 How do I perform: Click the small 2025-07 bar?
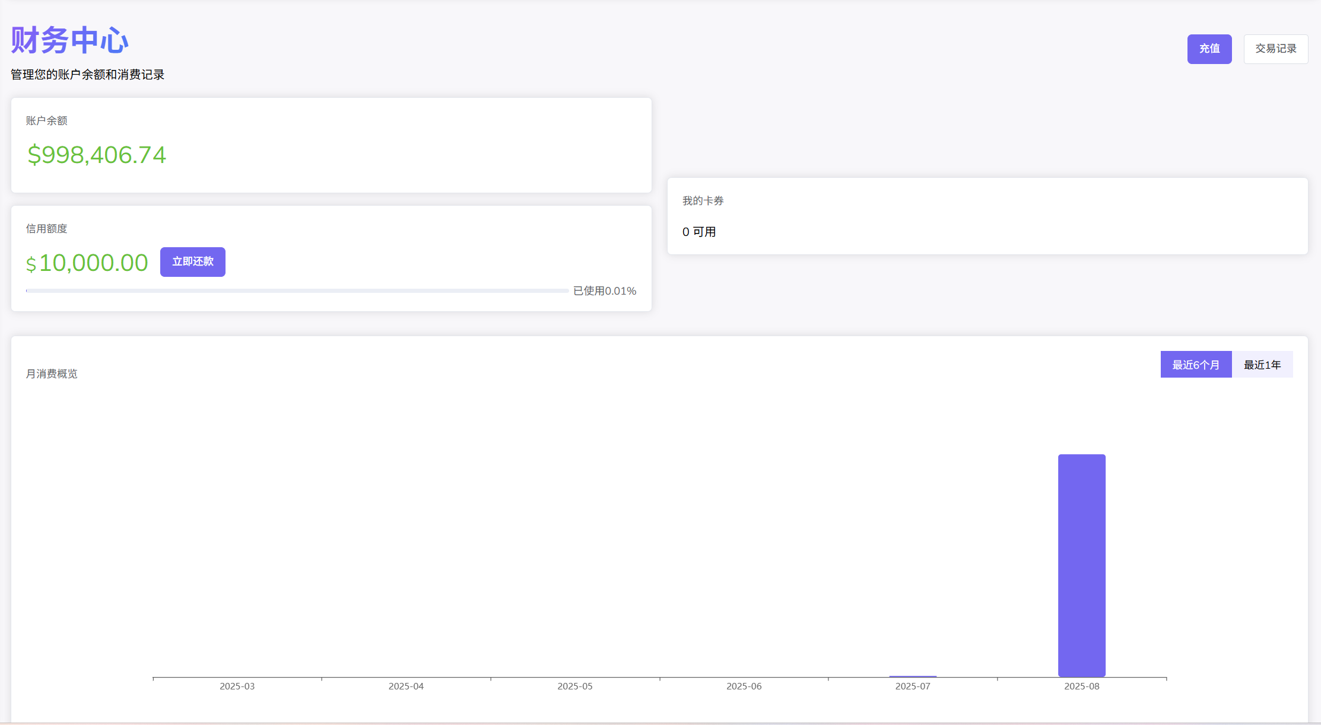click(912, 676)
